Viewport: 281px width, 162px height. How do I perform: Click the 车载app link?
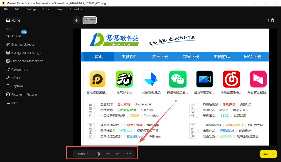pyautogui.click(x=155, y=137)
